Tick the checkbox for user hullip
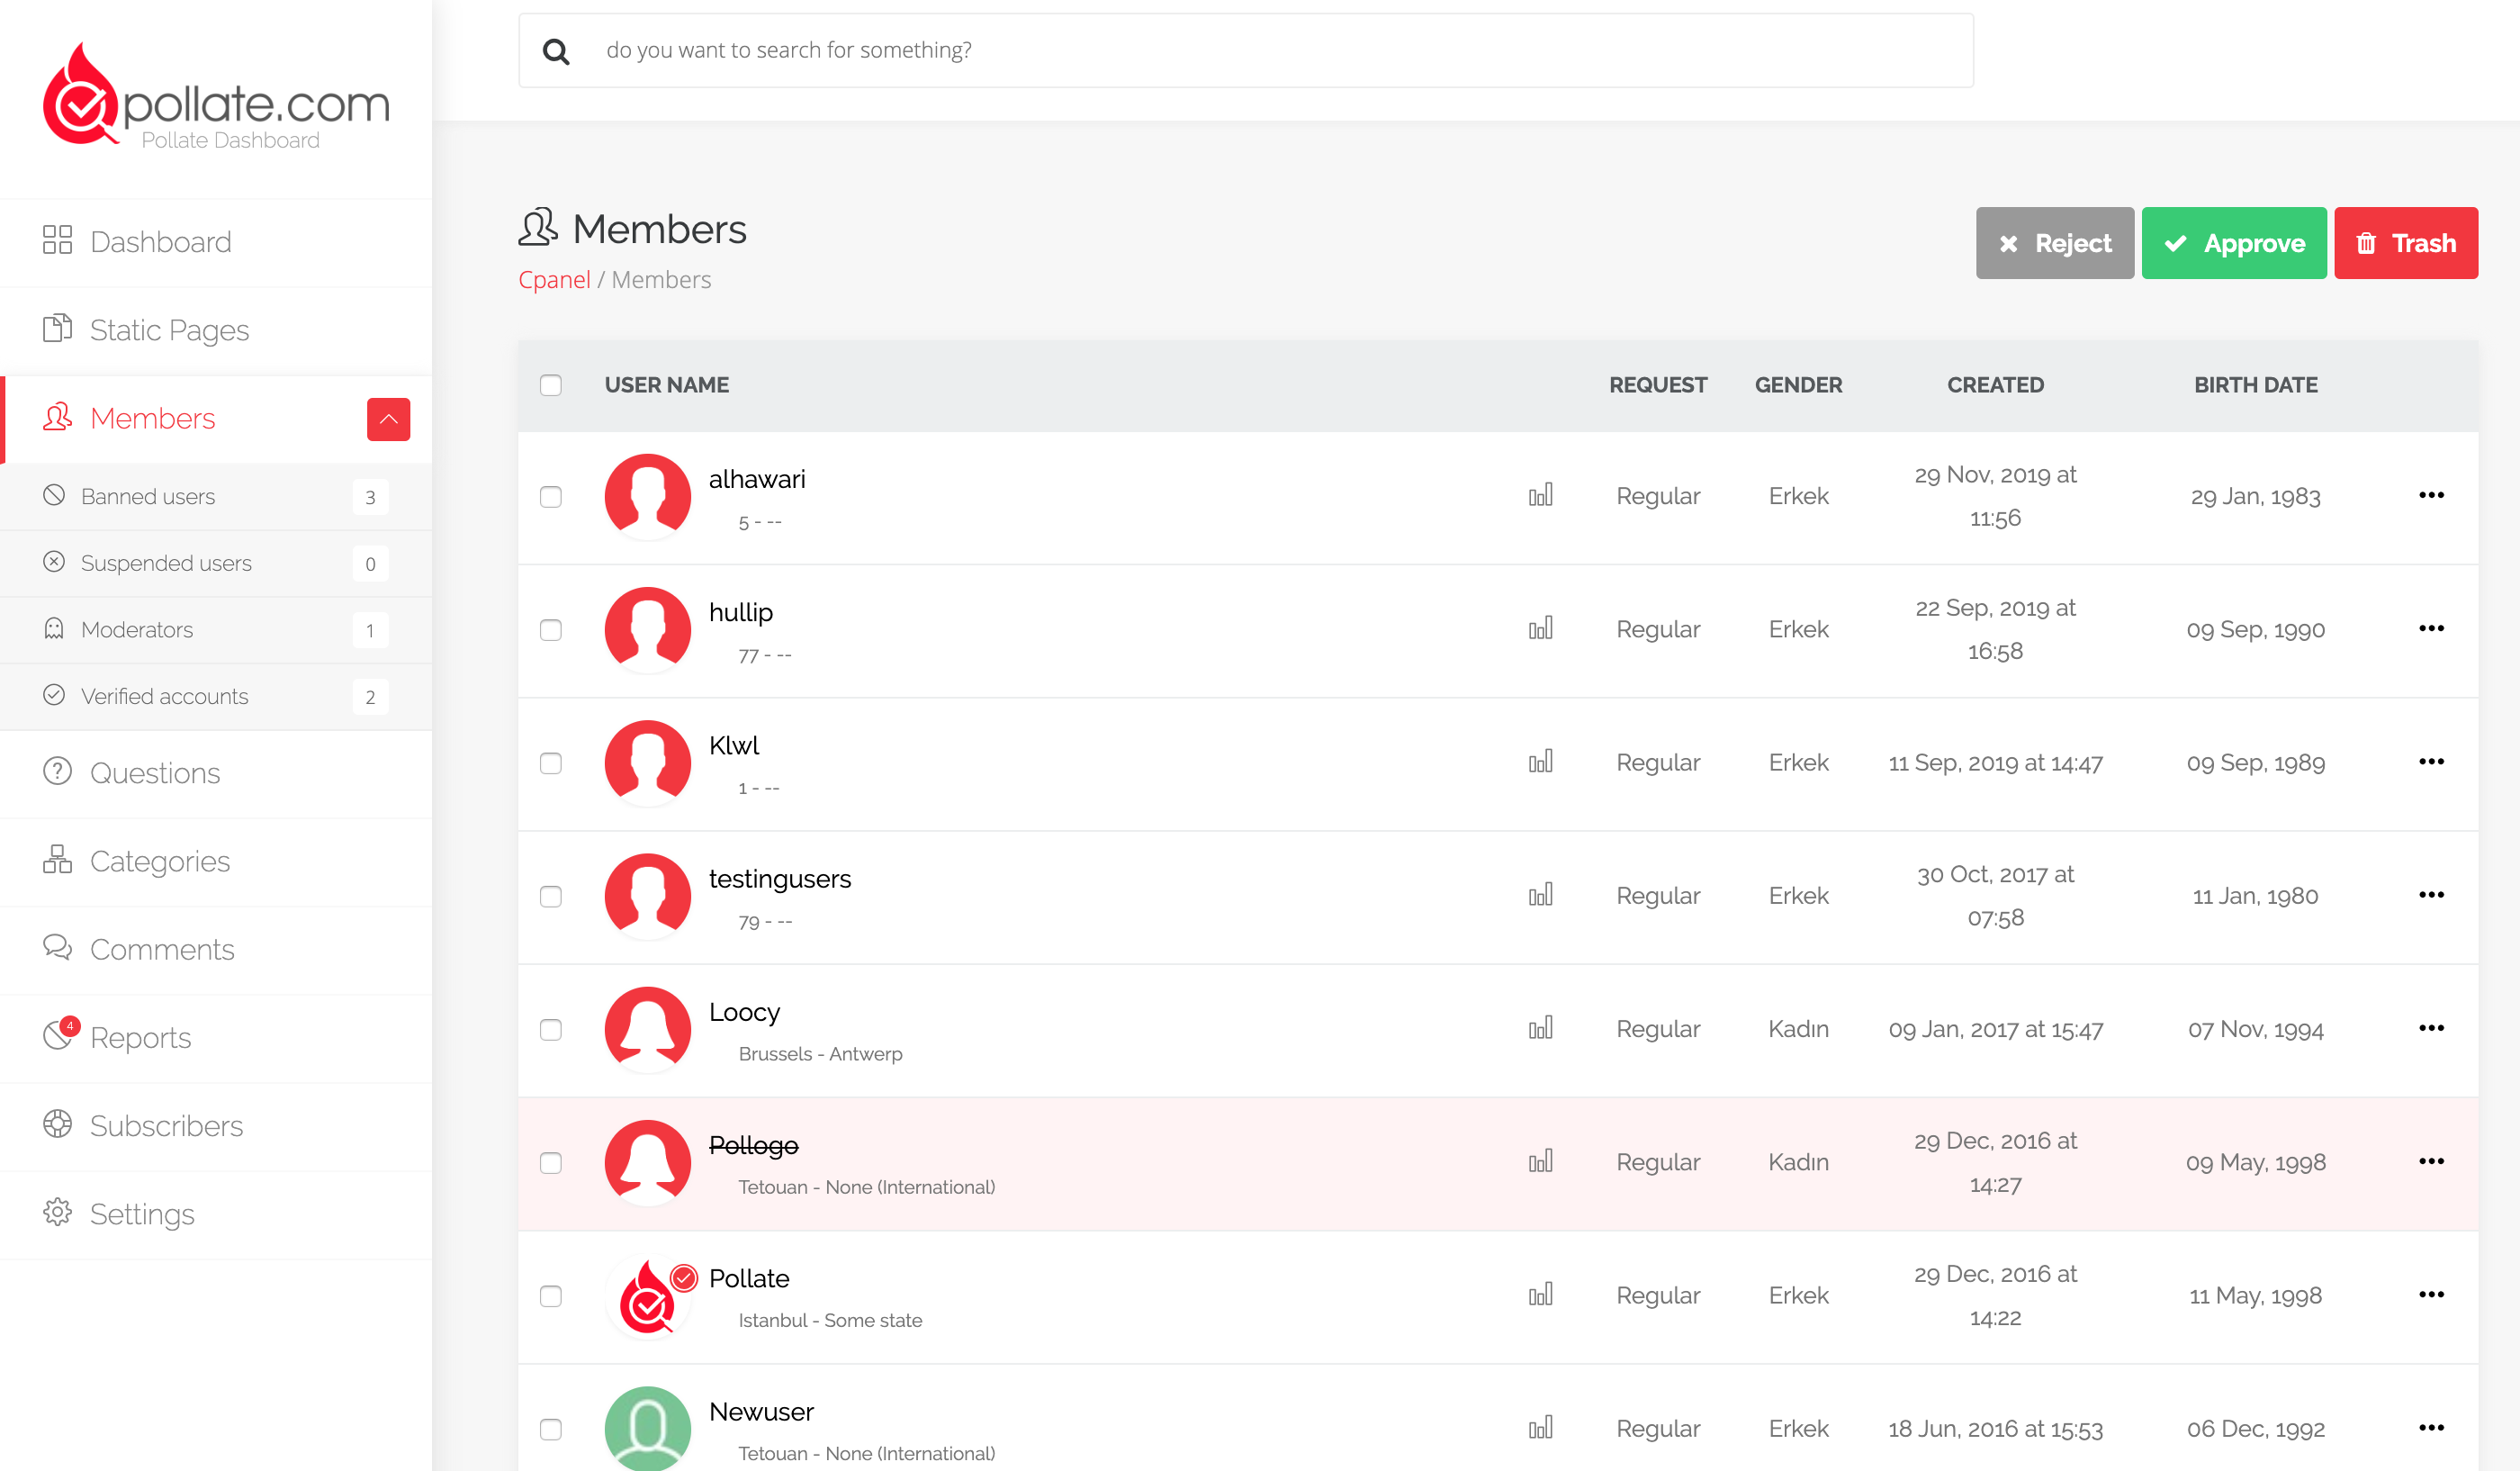The width and height of the screenshot is (2520, 1471). tap(551, 630)
